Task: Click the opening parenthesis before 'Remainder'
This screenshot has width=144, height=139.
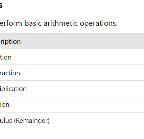Action: tap(15, 121)
